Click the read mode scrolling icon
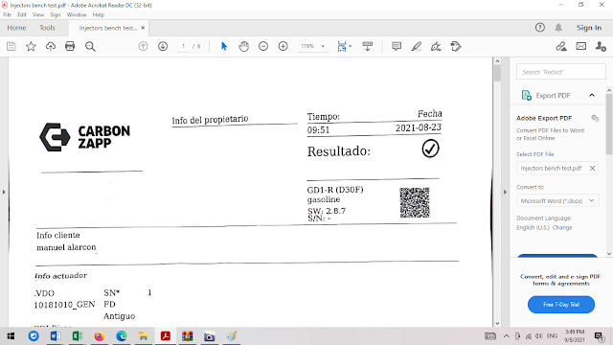The width and height of the screenshot is (613, 345). point(368,47)
